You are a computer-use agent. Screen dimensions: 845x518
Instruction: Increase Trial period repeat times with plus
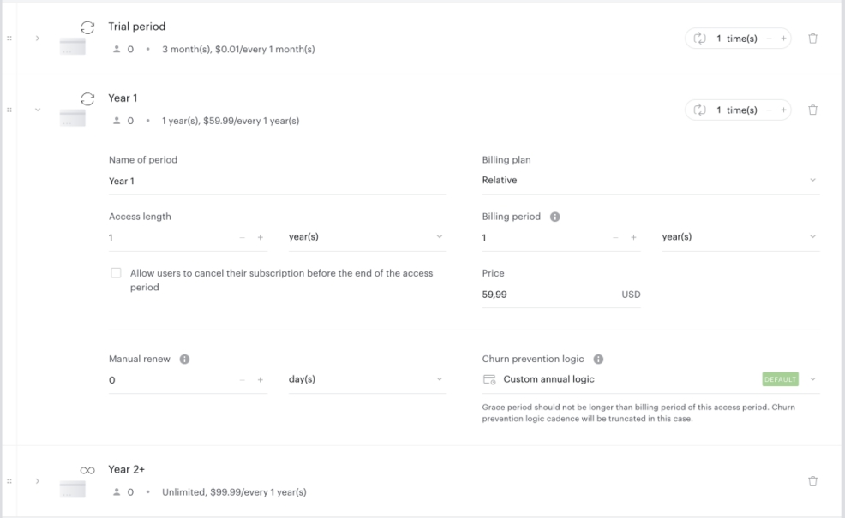[783, 39]
